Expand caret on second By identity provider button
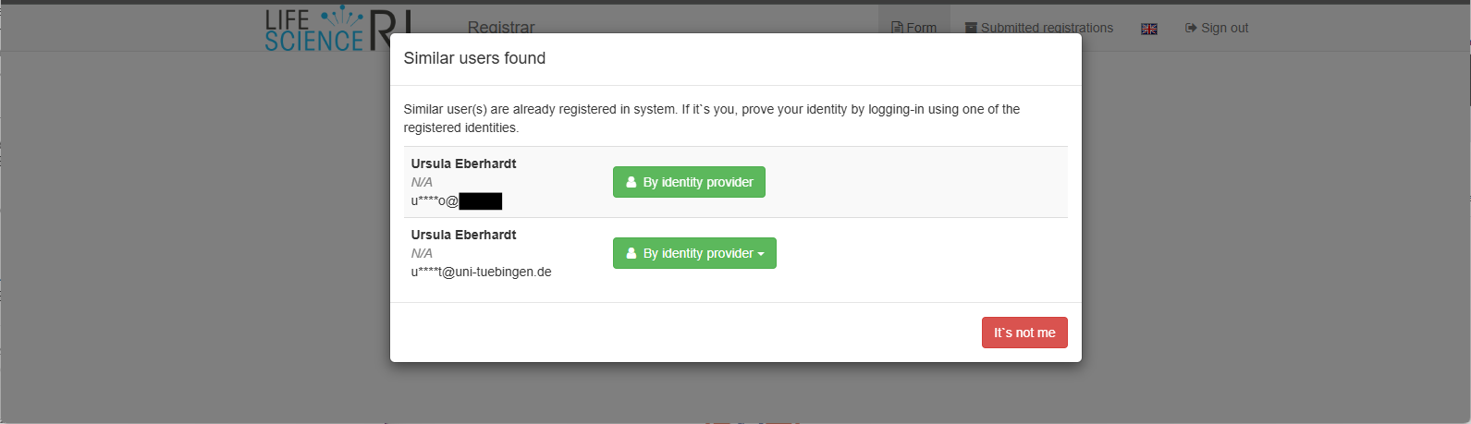This screenshot has width=1471, height=424. coord(761,254)
